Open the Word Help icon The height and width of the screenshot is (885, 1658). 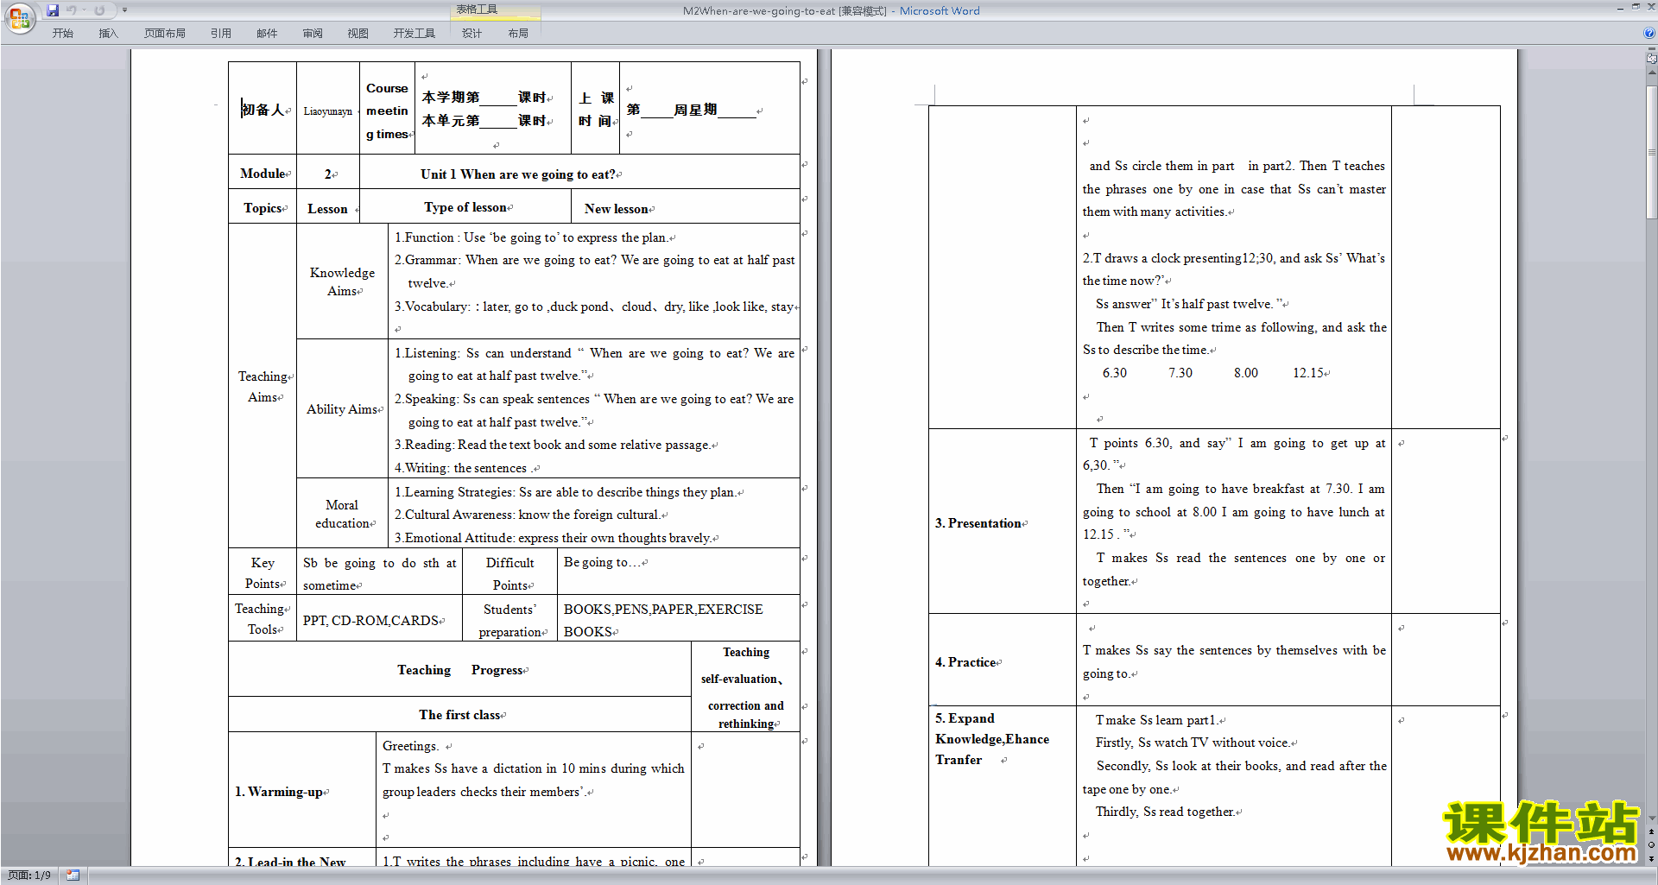point(1649,33)
